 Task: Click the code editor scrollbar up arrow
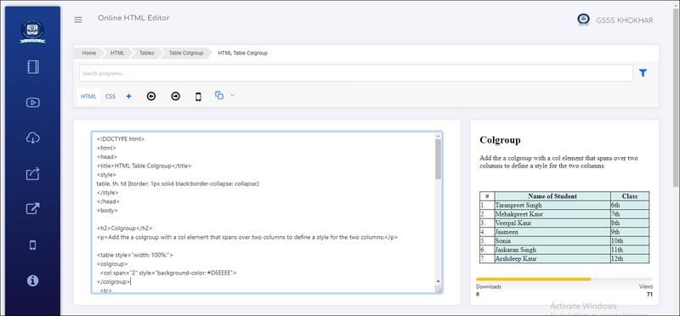438,136
